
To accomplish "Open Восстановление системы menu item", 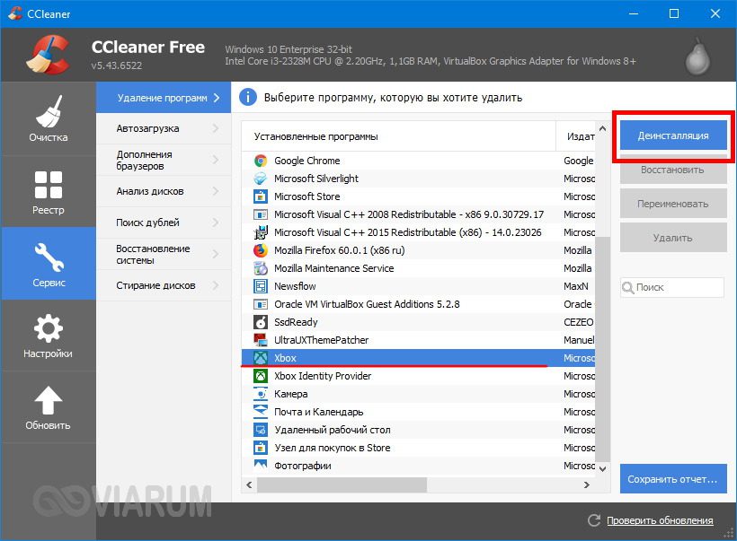I will tap(163, 254).
